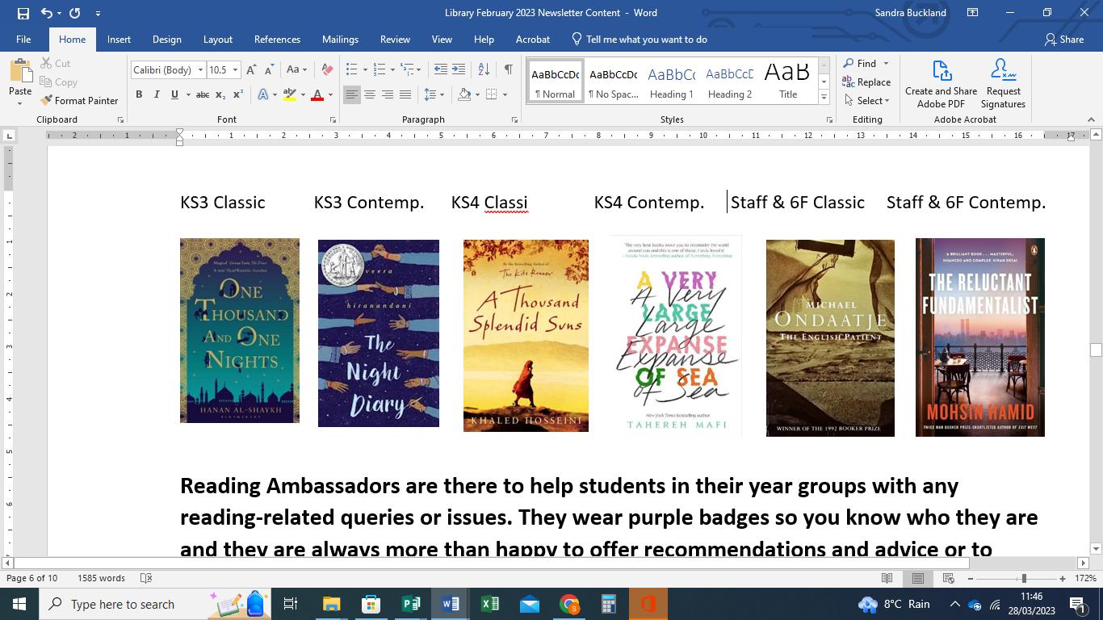
Task: Click Create and Share Adobe PDF
Action: [941, 83]
